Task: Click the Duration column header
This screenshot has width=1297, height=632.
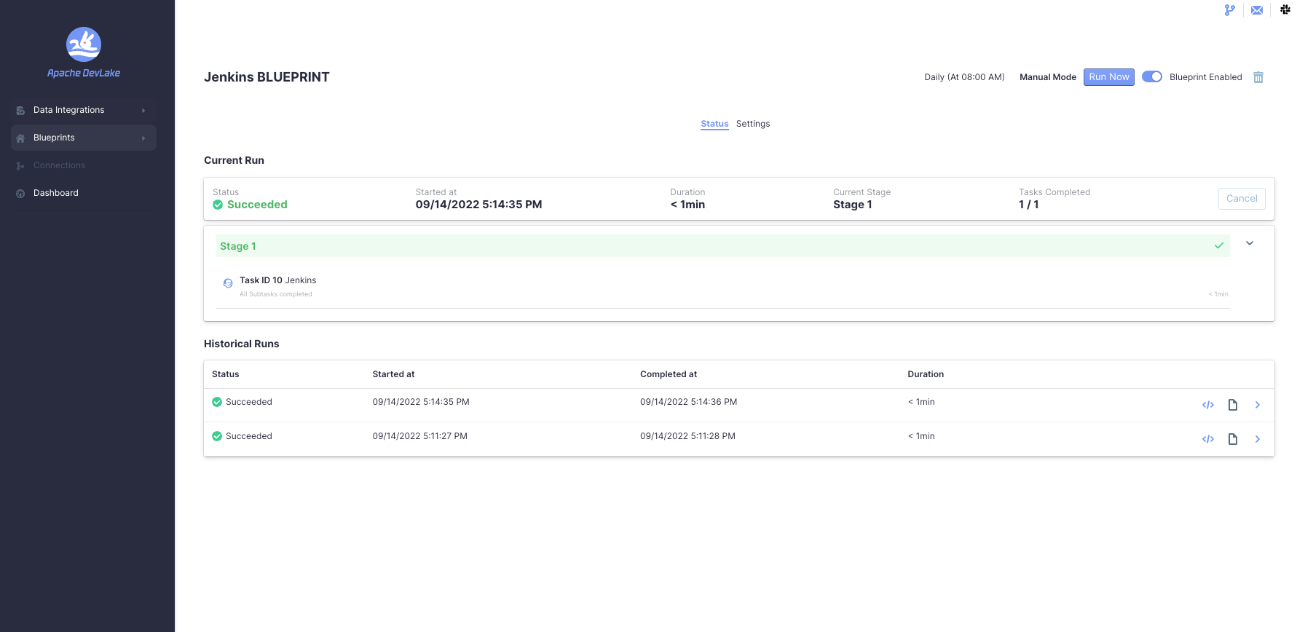Action: (926, 374)
